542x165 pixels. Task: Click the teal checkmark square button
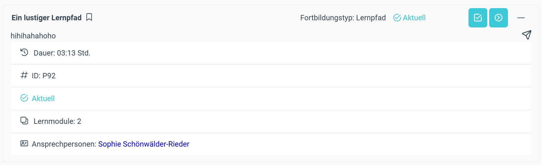(478, 18)
